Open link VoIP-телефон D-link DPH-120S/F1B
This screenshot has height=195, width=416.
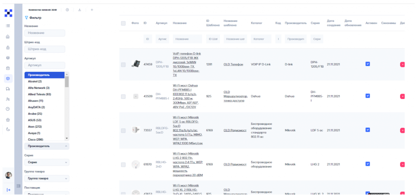tap(187, 64)
